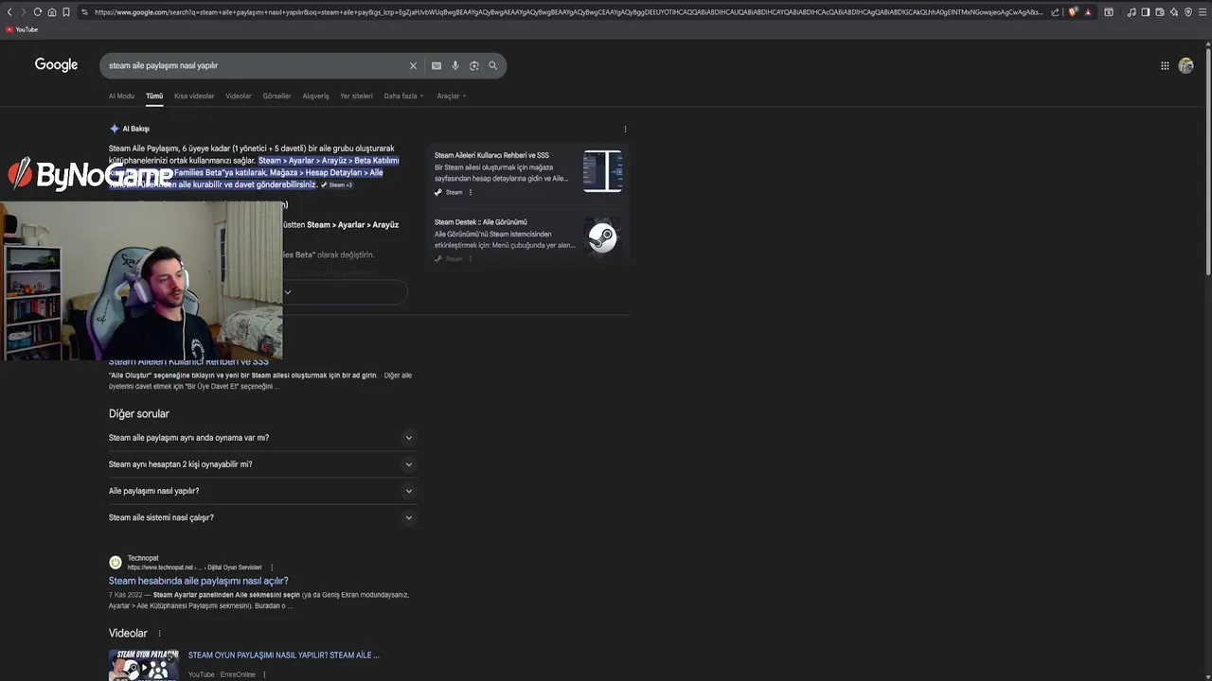The height and width of the screenshot is (681, 1212).
Task: Expand 'Aile paylaşımı nasıl yapılır?' question
Action: (262, 491)
